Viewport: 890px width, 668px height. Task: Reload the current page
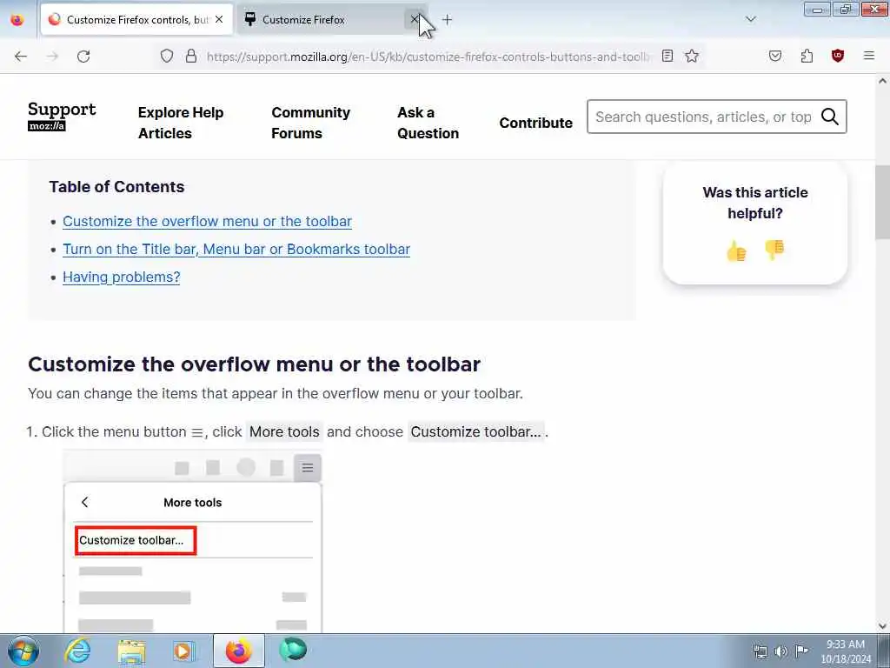[x=83, y=57]
